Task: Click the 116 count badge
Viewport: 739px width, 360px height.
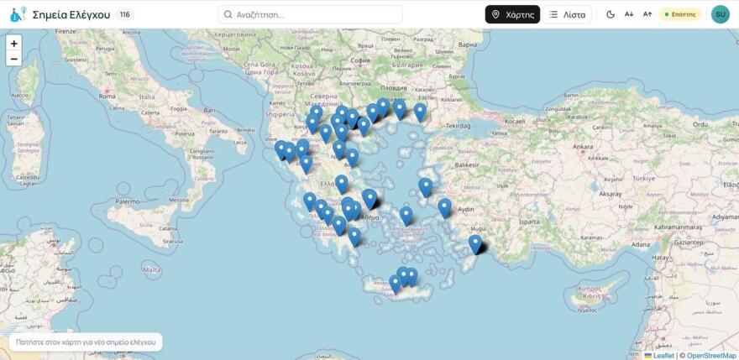Action: point(124,14)
